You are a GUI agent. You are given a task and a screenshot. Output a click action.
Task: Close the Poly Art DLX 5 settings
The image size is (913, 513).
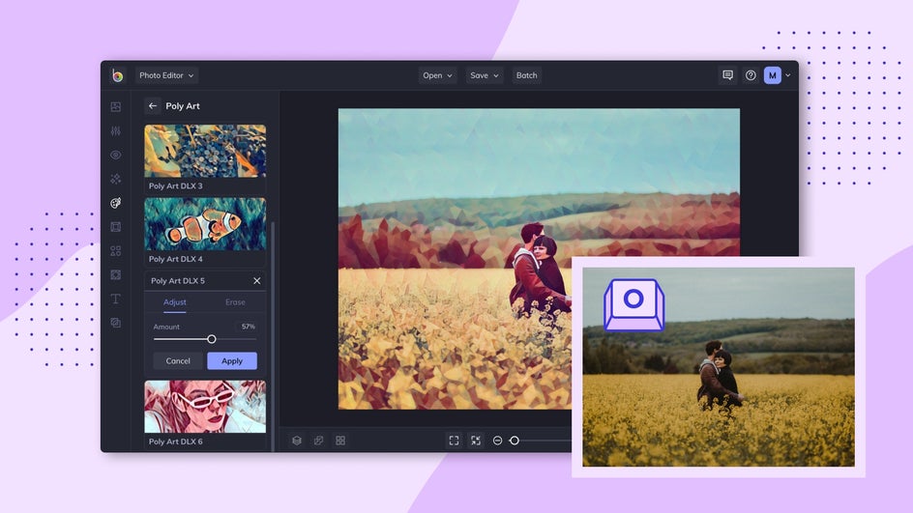tap(257, 280)
